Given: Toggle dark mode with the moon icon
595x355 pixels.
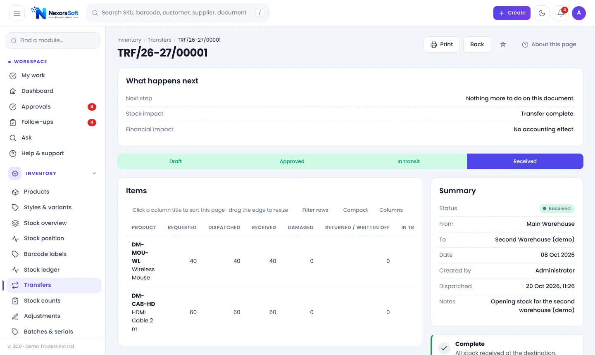Looking at the screenshot, I should (x=542, y=13).
